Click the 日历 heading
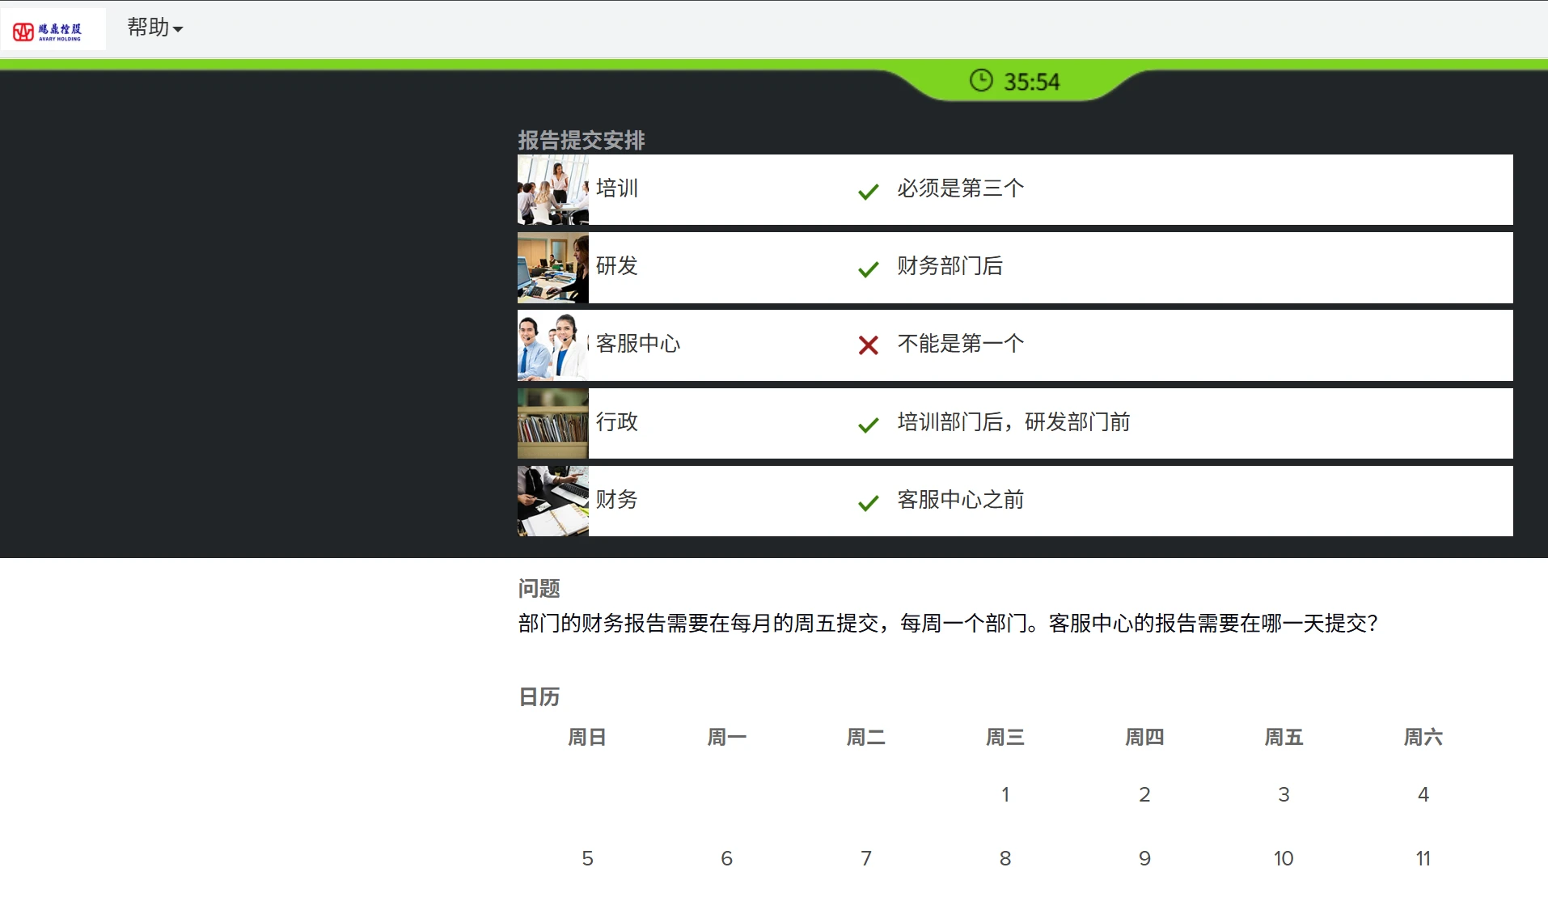The width and height of the screenshot is (1548, 897). 539,697
